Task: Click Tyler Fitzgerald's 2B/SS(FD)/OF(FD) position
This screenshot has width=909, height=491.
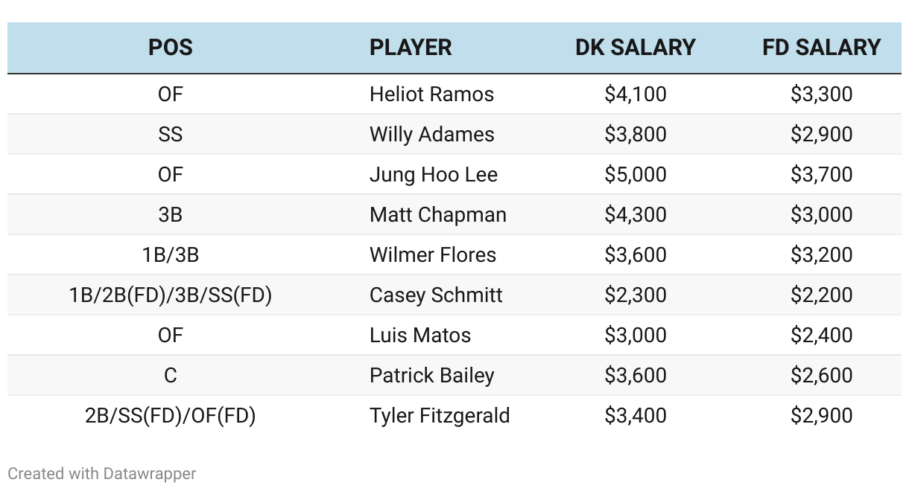Action: click(170, 416)
